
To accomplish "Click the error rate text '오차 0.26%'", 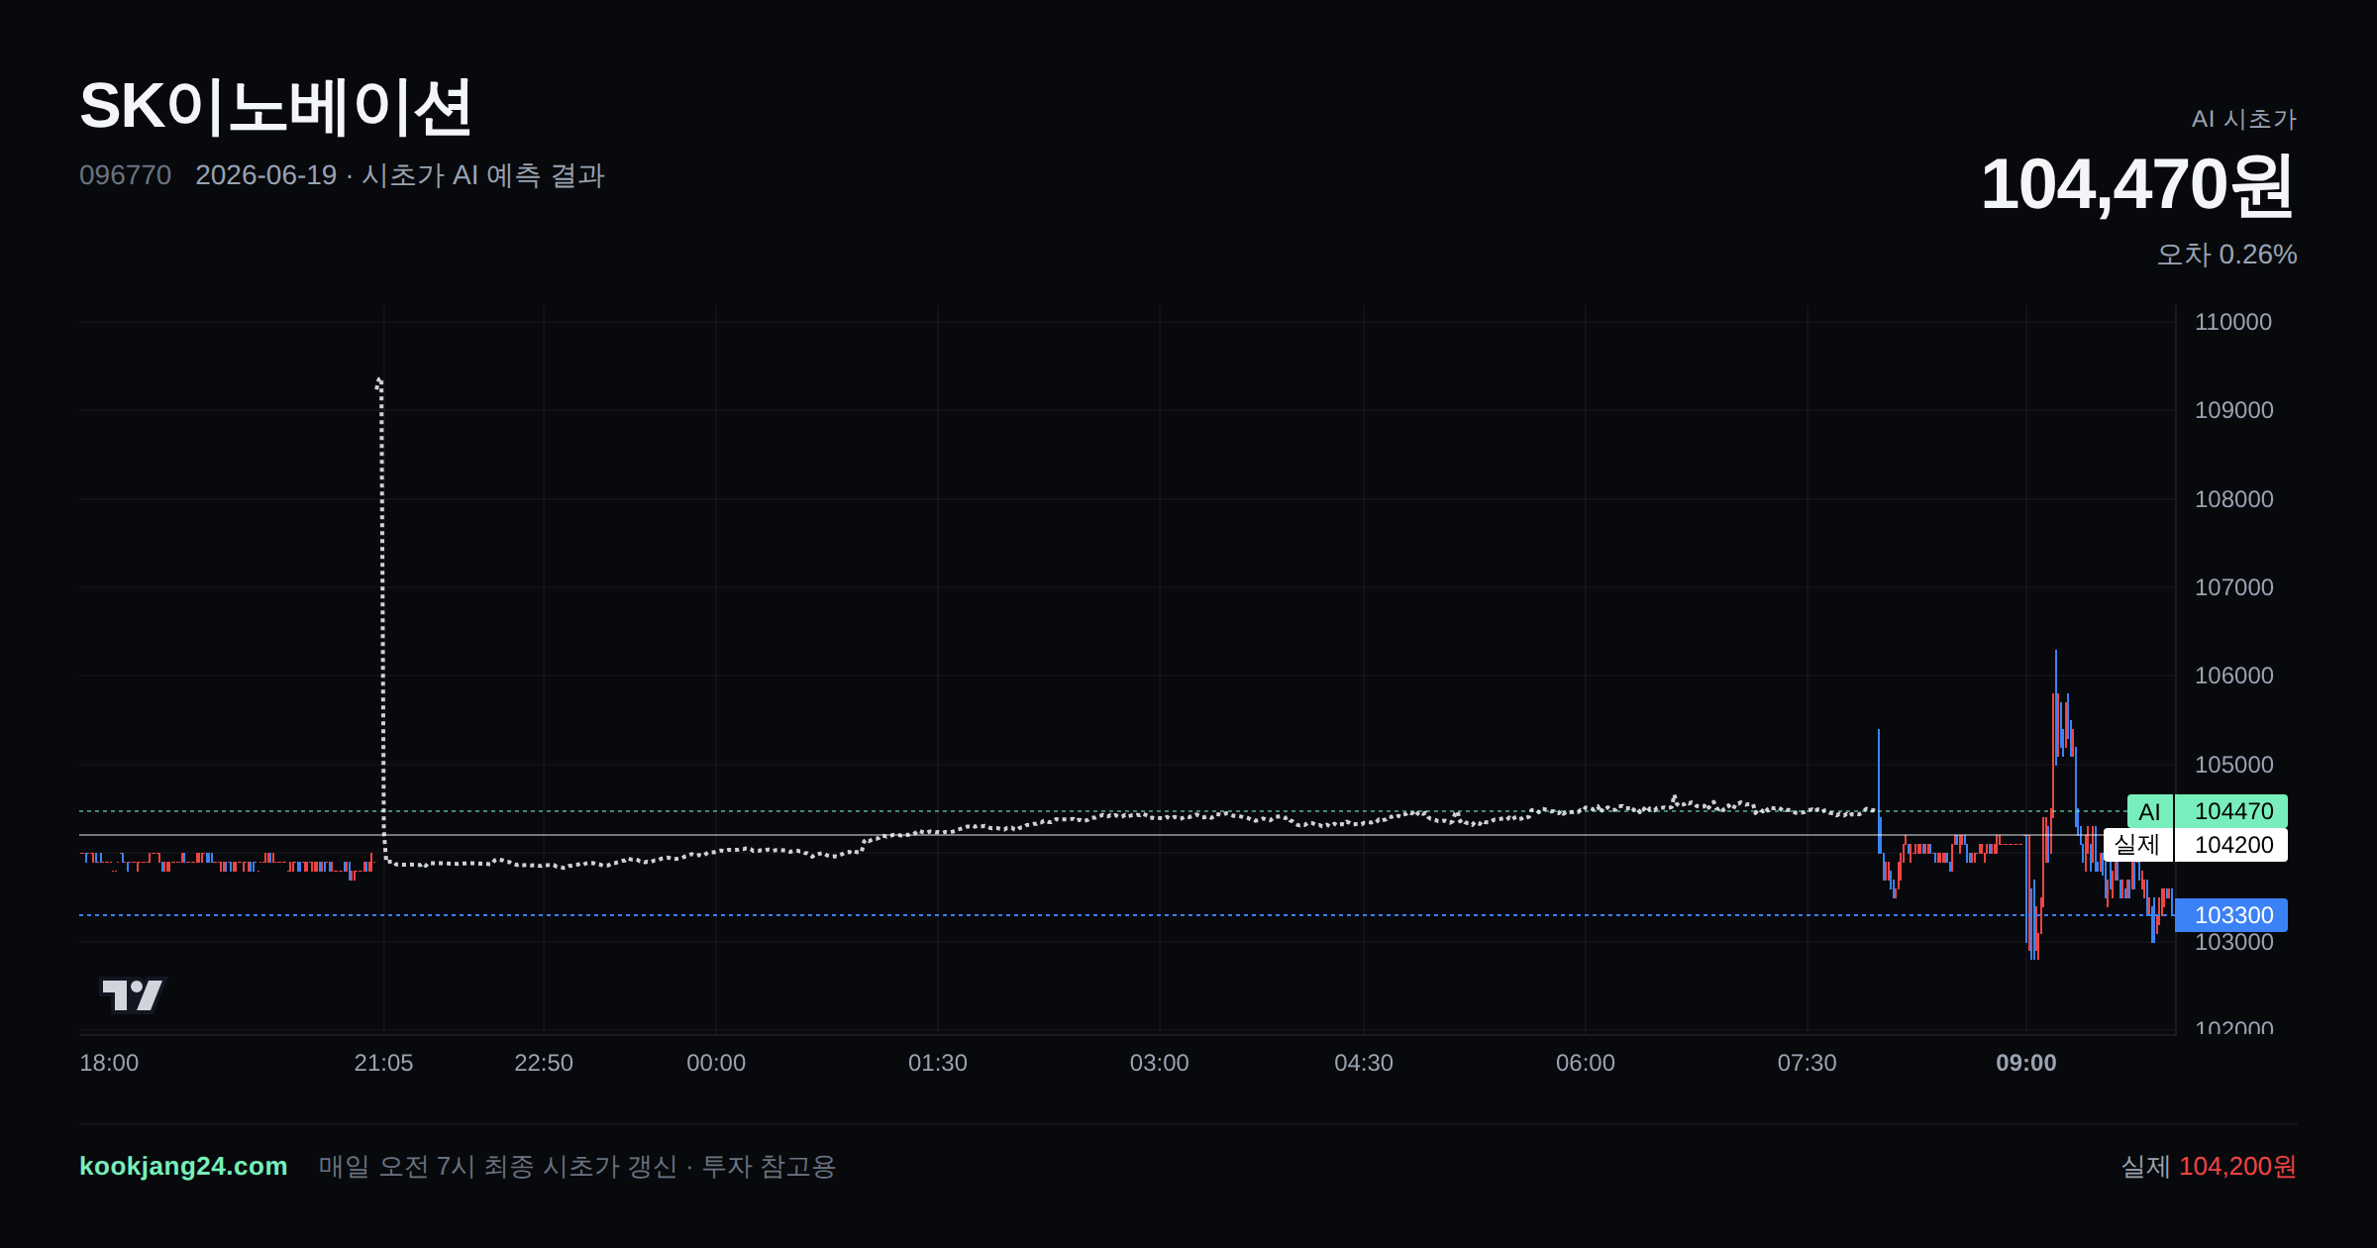I will point(2227,255).
